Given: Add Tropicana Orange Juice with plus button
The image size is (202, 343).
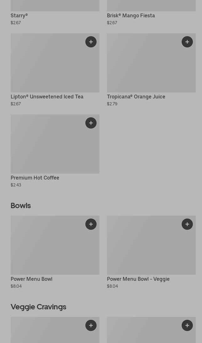Looking at the screenshot, I should (187, 42).
